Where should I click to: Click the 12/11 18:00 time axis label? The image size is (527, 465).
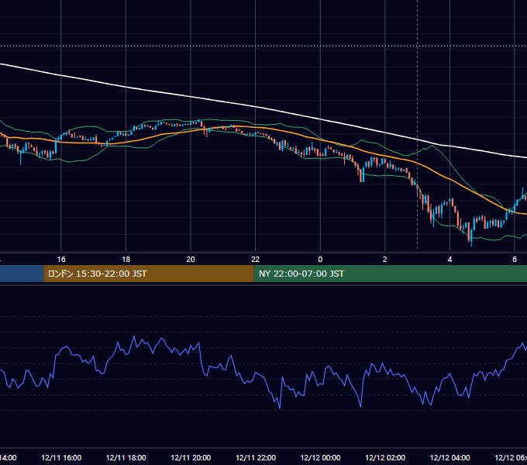[126, 457]
